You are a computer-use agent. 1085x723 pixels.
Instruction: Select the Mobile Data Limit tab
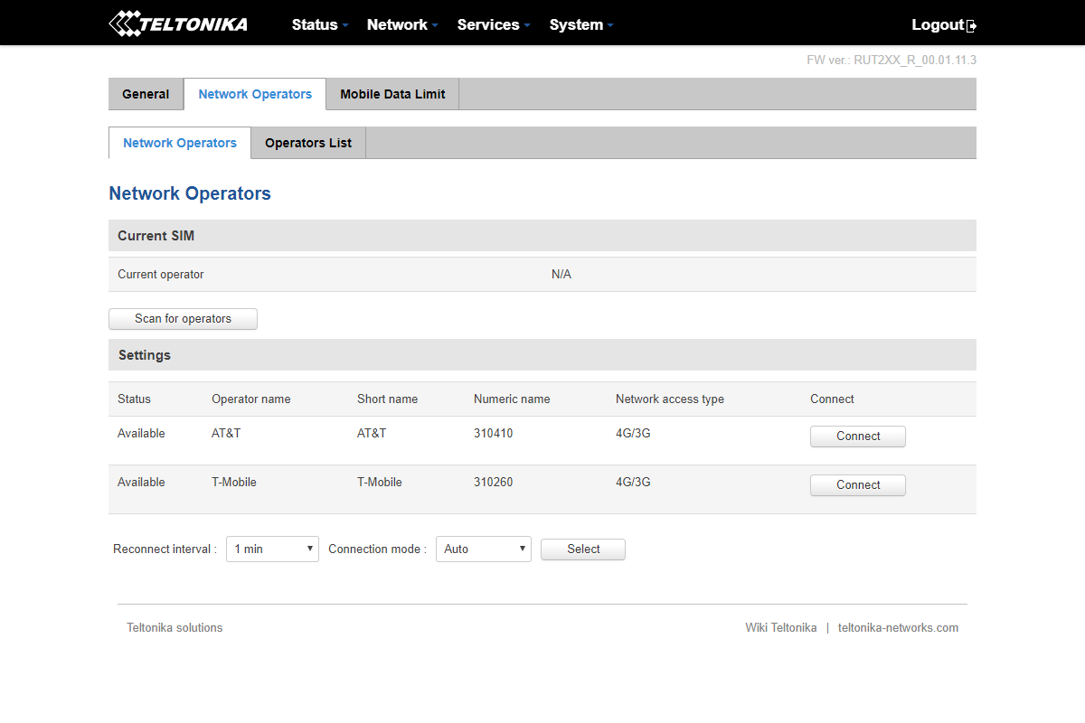(392, 94)
